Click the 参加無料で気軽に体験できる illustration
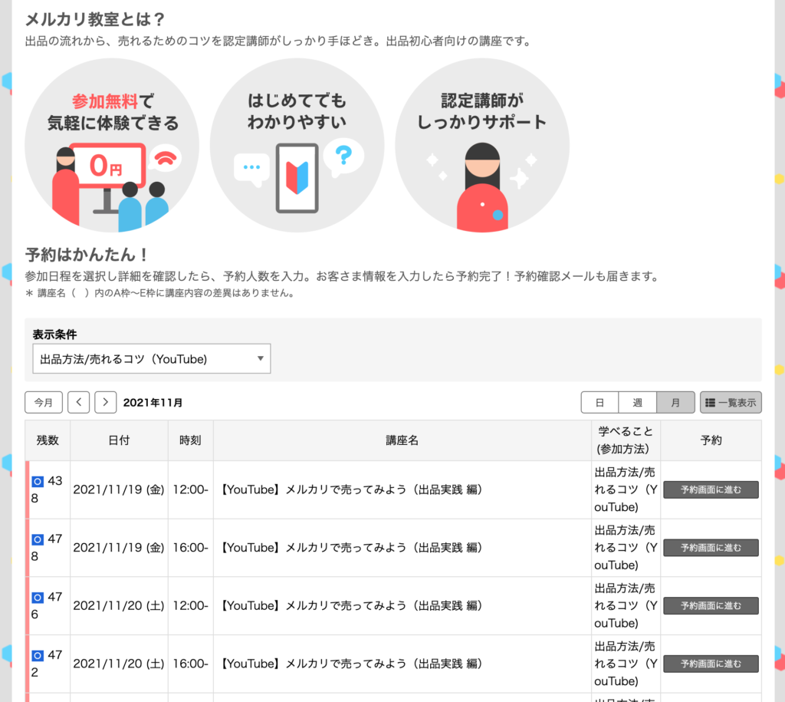 coord(112,145)
